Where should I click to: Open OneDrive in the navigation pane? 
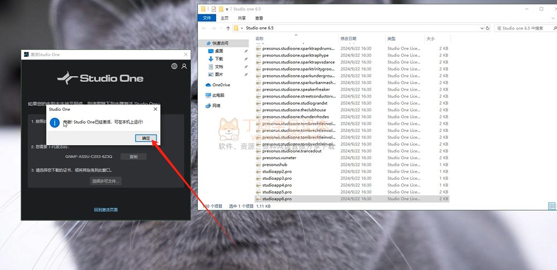pyautogui.click(x=221, y=85)
